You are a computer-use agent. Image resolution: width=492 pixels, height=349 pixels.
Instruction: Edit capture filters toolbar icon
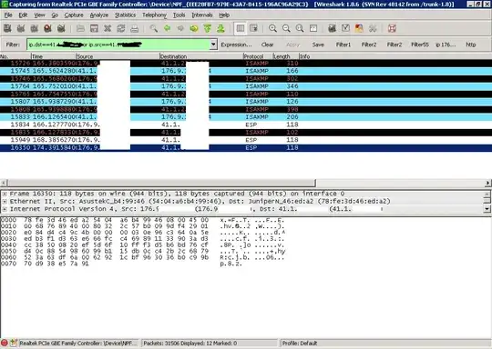coord(332,28)
